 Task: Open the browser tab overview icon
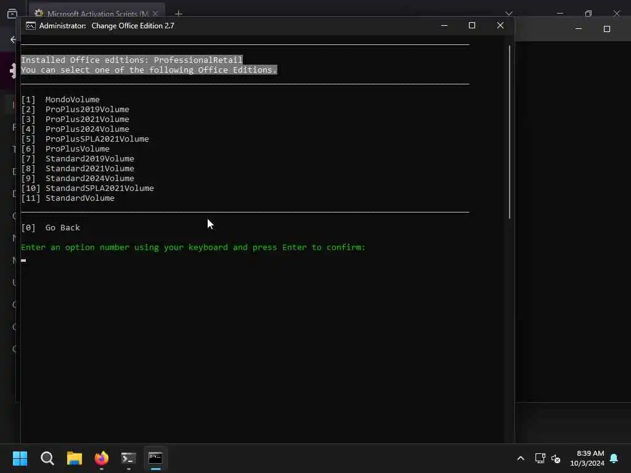tap(12, 14)
